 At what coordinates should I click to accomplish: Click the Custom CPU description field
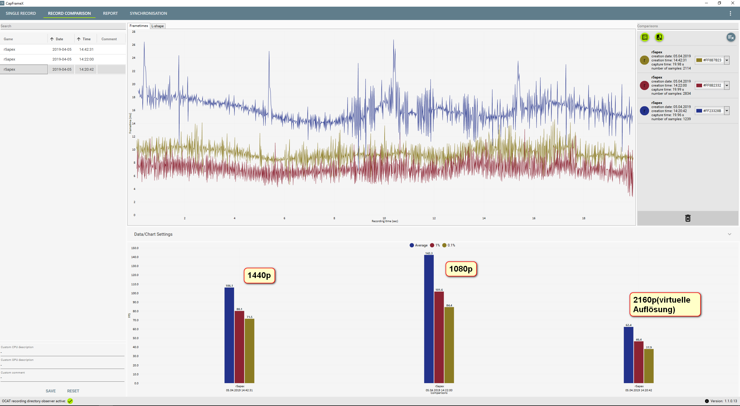(x=62, y=352)
